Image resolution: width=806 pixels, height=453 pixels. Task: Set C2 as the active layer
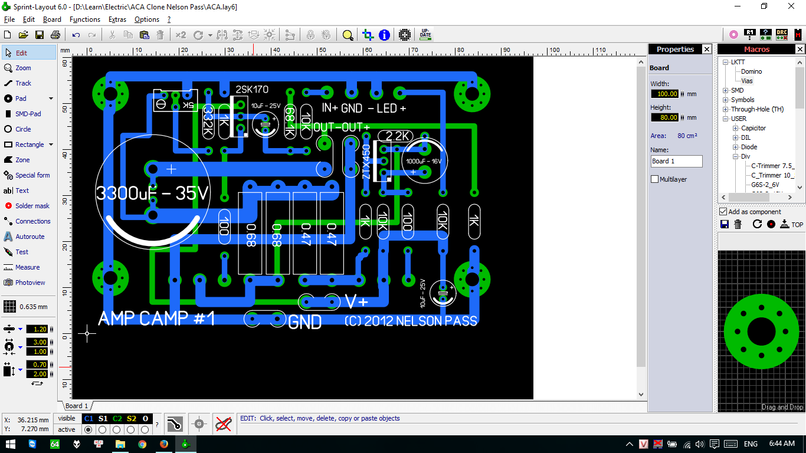coord(117,429)
